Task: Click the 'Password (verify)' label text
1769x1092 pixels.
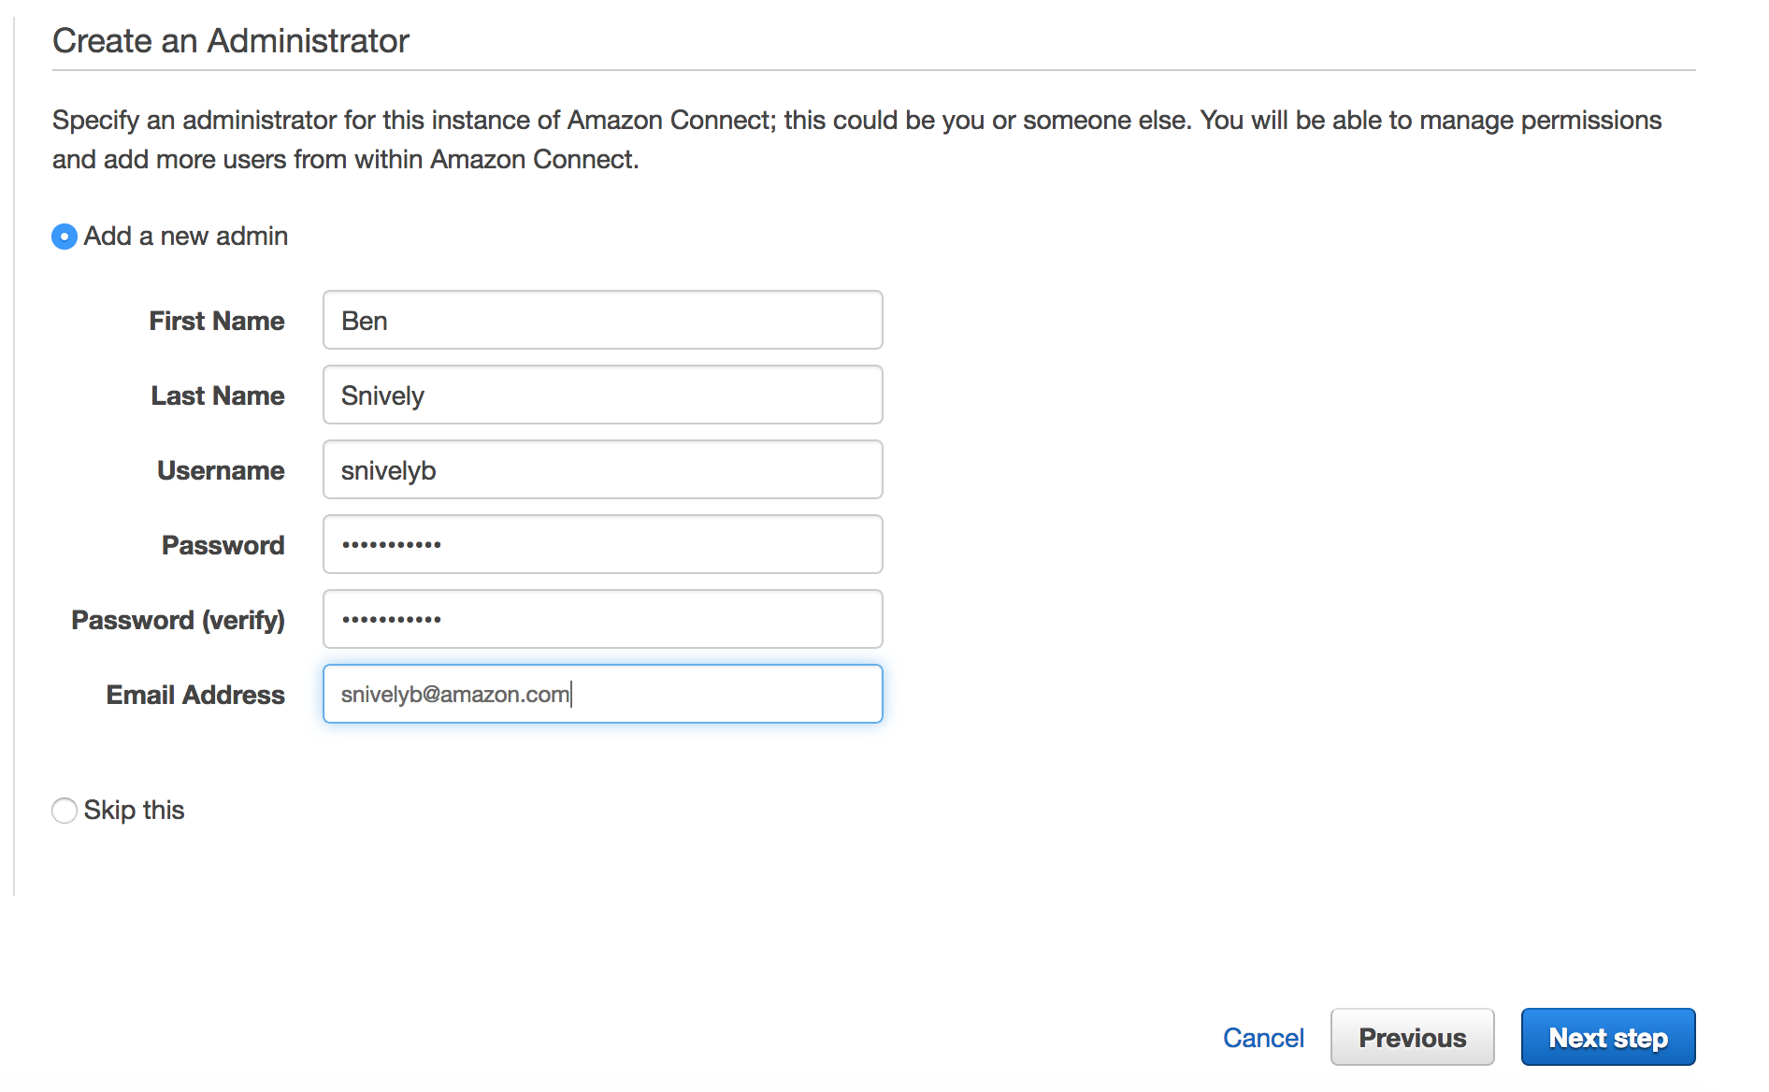Action: [x=179, y=620]
